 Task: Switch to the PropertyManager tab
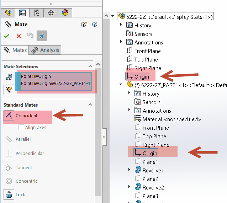22,13
